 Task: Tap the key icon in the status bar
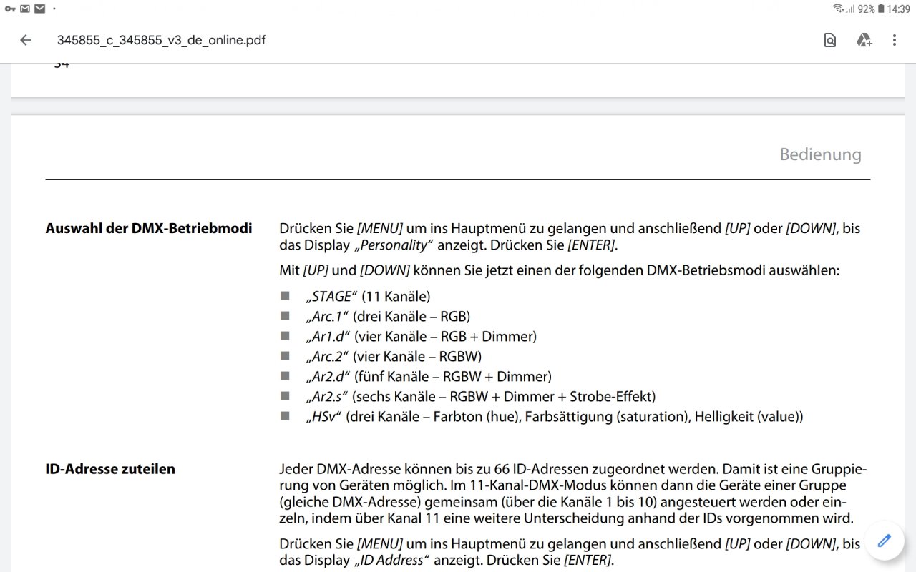[x=10, y=9]
